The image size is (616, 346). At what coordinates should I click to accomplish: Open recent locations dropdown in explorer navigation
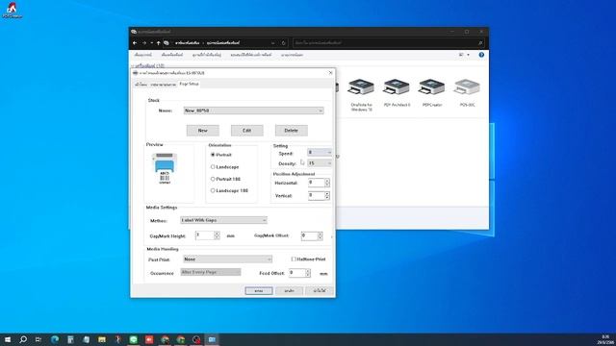pos(152,42)
